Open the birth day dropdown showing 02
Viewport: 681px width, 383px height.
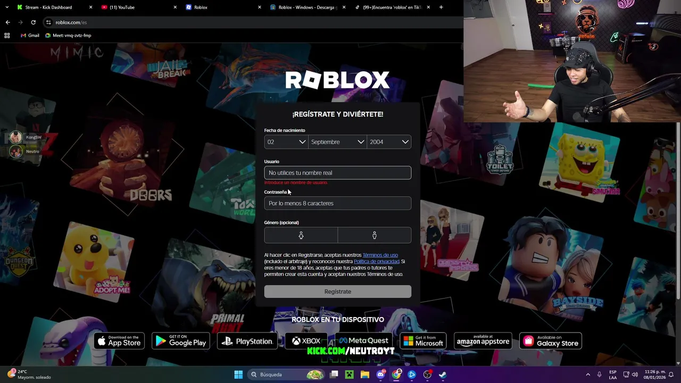(x=286, y=142)
